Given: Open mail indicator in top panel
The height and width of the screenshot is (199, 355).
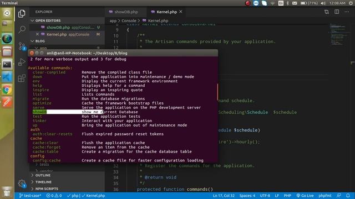Looking at the screenshot, I should tap(295, 3).
